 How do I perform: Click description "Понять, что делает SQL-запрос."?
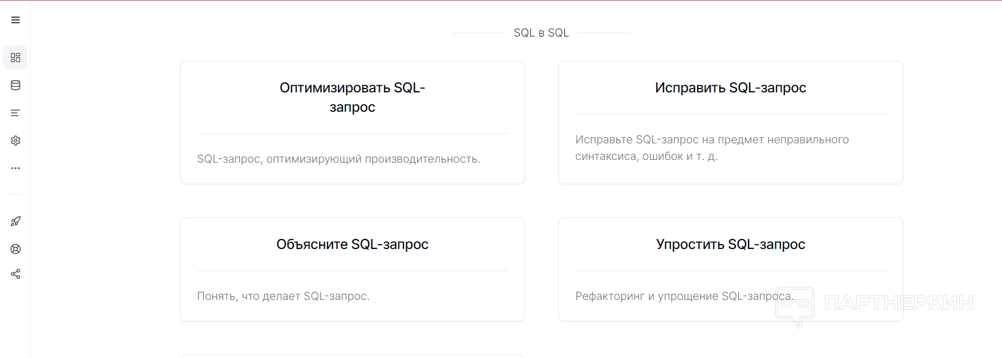click(283, 297)
